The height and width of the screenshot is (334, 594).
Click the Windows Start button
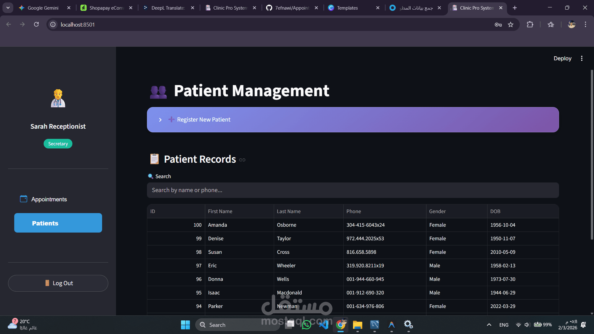(185, 325)
